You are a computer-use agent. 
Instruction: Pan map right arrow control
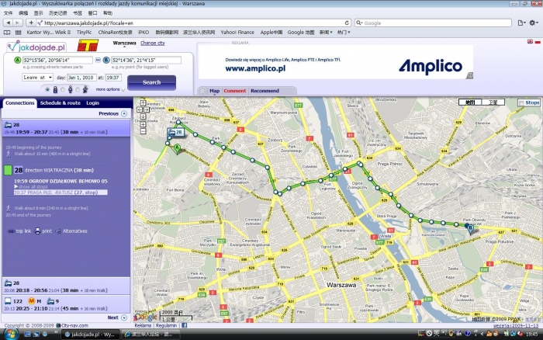coord(147,109)
